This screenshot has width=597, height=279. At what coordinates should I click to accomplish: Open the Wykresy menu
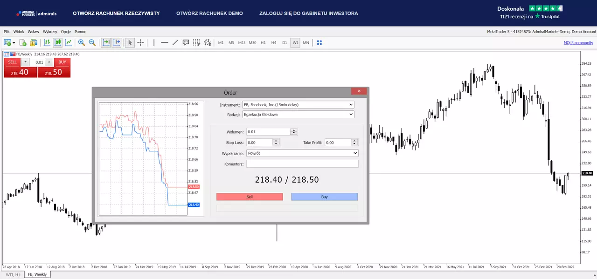pyautogui.click(x=50, y=32)
